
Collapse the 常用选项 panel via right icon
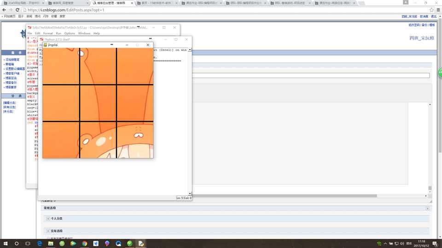coord(428,209)
